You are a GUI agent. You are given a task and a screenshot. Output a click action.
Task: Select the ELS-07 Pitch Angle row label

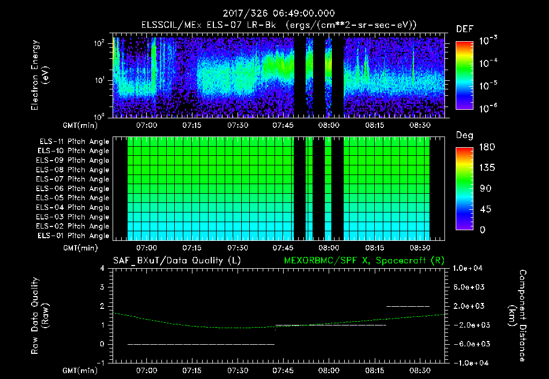[72, 179]
